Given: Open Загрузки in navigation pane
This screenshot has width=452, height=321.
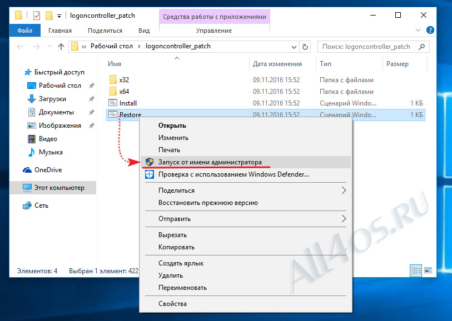Looking at the screenshot, I should (52, 99).
